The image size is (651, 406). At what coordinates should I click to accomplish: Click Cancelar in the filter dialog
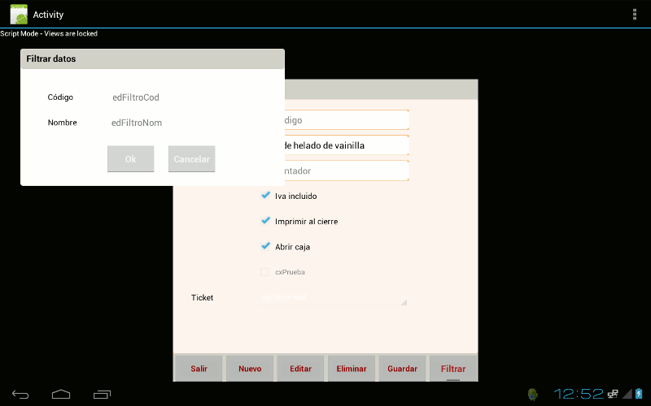click(192, 159)
